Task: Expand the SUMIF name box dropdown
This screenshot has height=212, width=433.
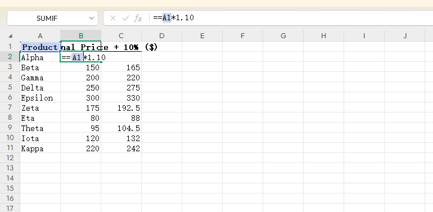Action: pyautogui.click(x=92, y=18)
